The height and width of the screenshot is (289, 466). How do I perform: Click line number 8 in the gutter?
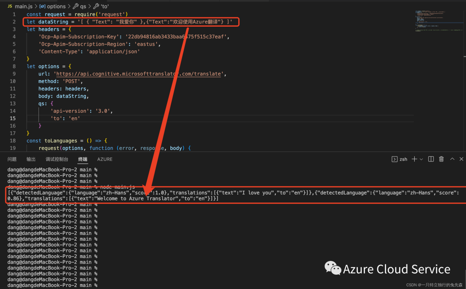pyautogui.click(x=14, y=66)
